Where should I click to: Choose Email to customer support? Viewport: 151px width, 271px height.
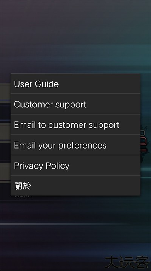(x=75, y=124)
